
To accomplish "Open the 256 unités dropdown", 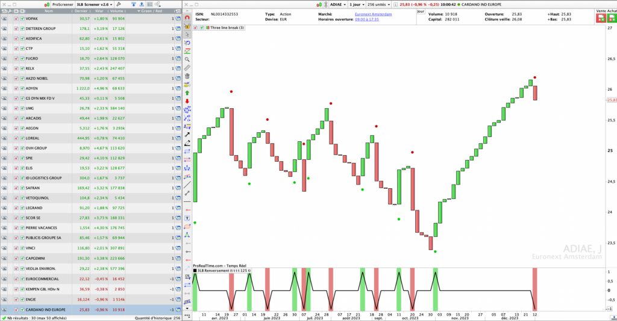I will pos(378,5).
